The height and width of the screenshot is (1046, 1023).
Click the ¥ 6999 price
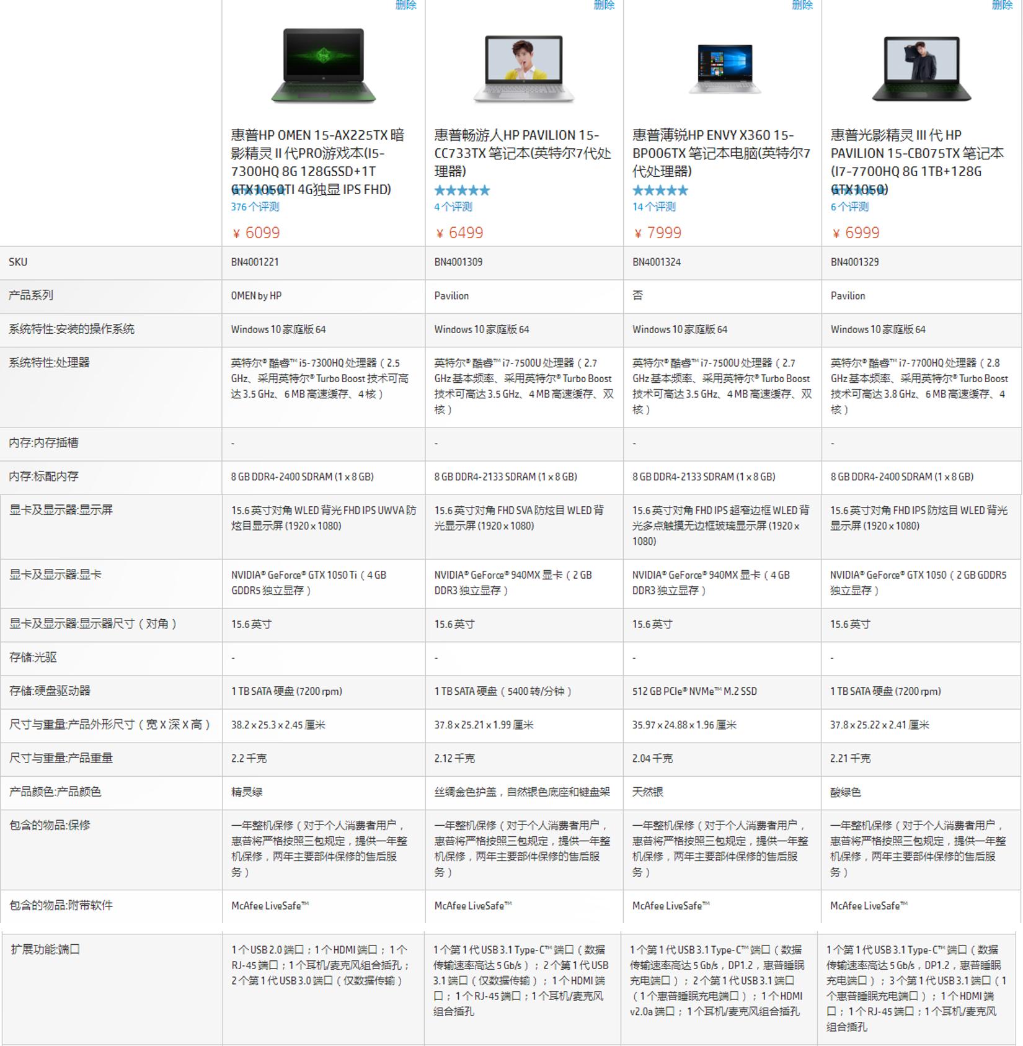point(856,233)
